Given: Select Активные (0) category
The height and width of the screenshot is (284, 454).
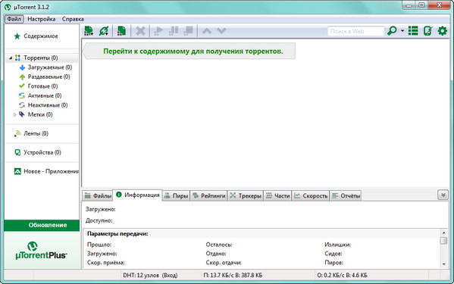Looking at the screenshot, I should point(45,95).
